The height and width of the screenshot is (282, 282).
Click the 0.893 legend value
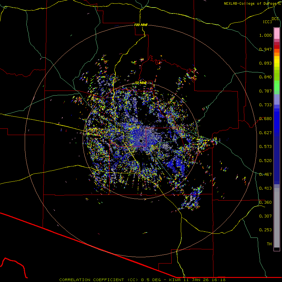point(265,63)
